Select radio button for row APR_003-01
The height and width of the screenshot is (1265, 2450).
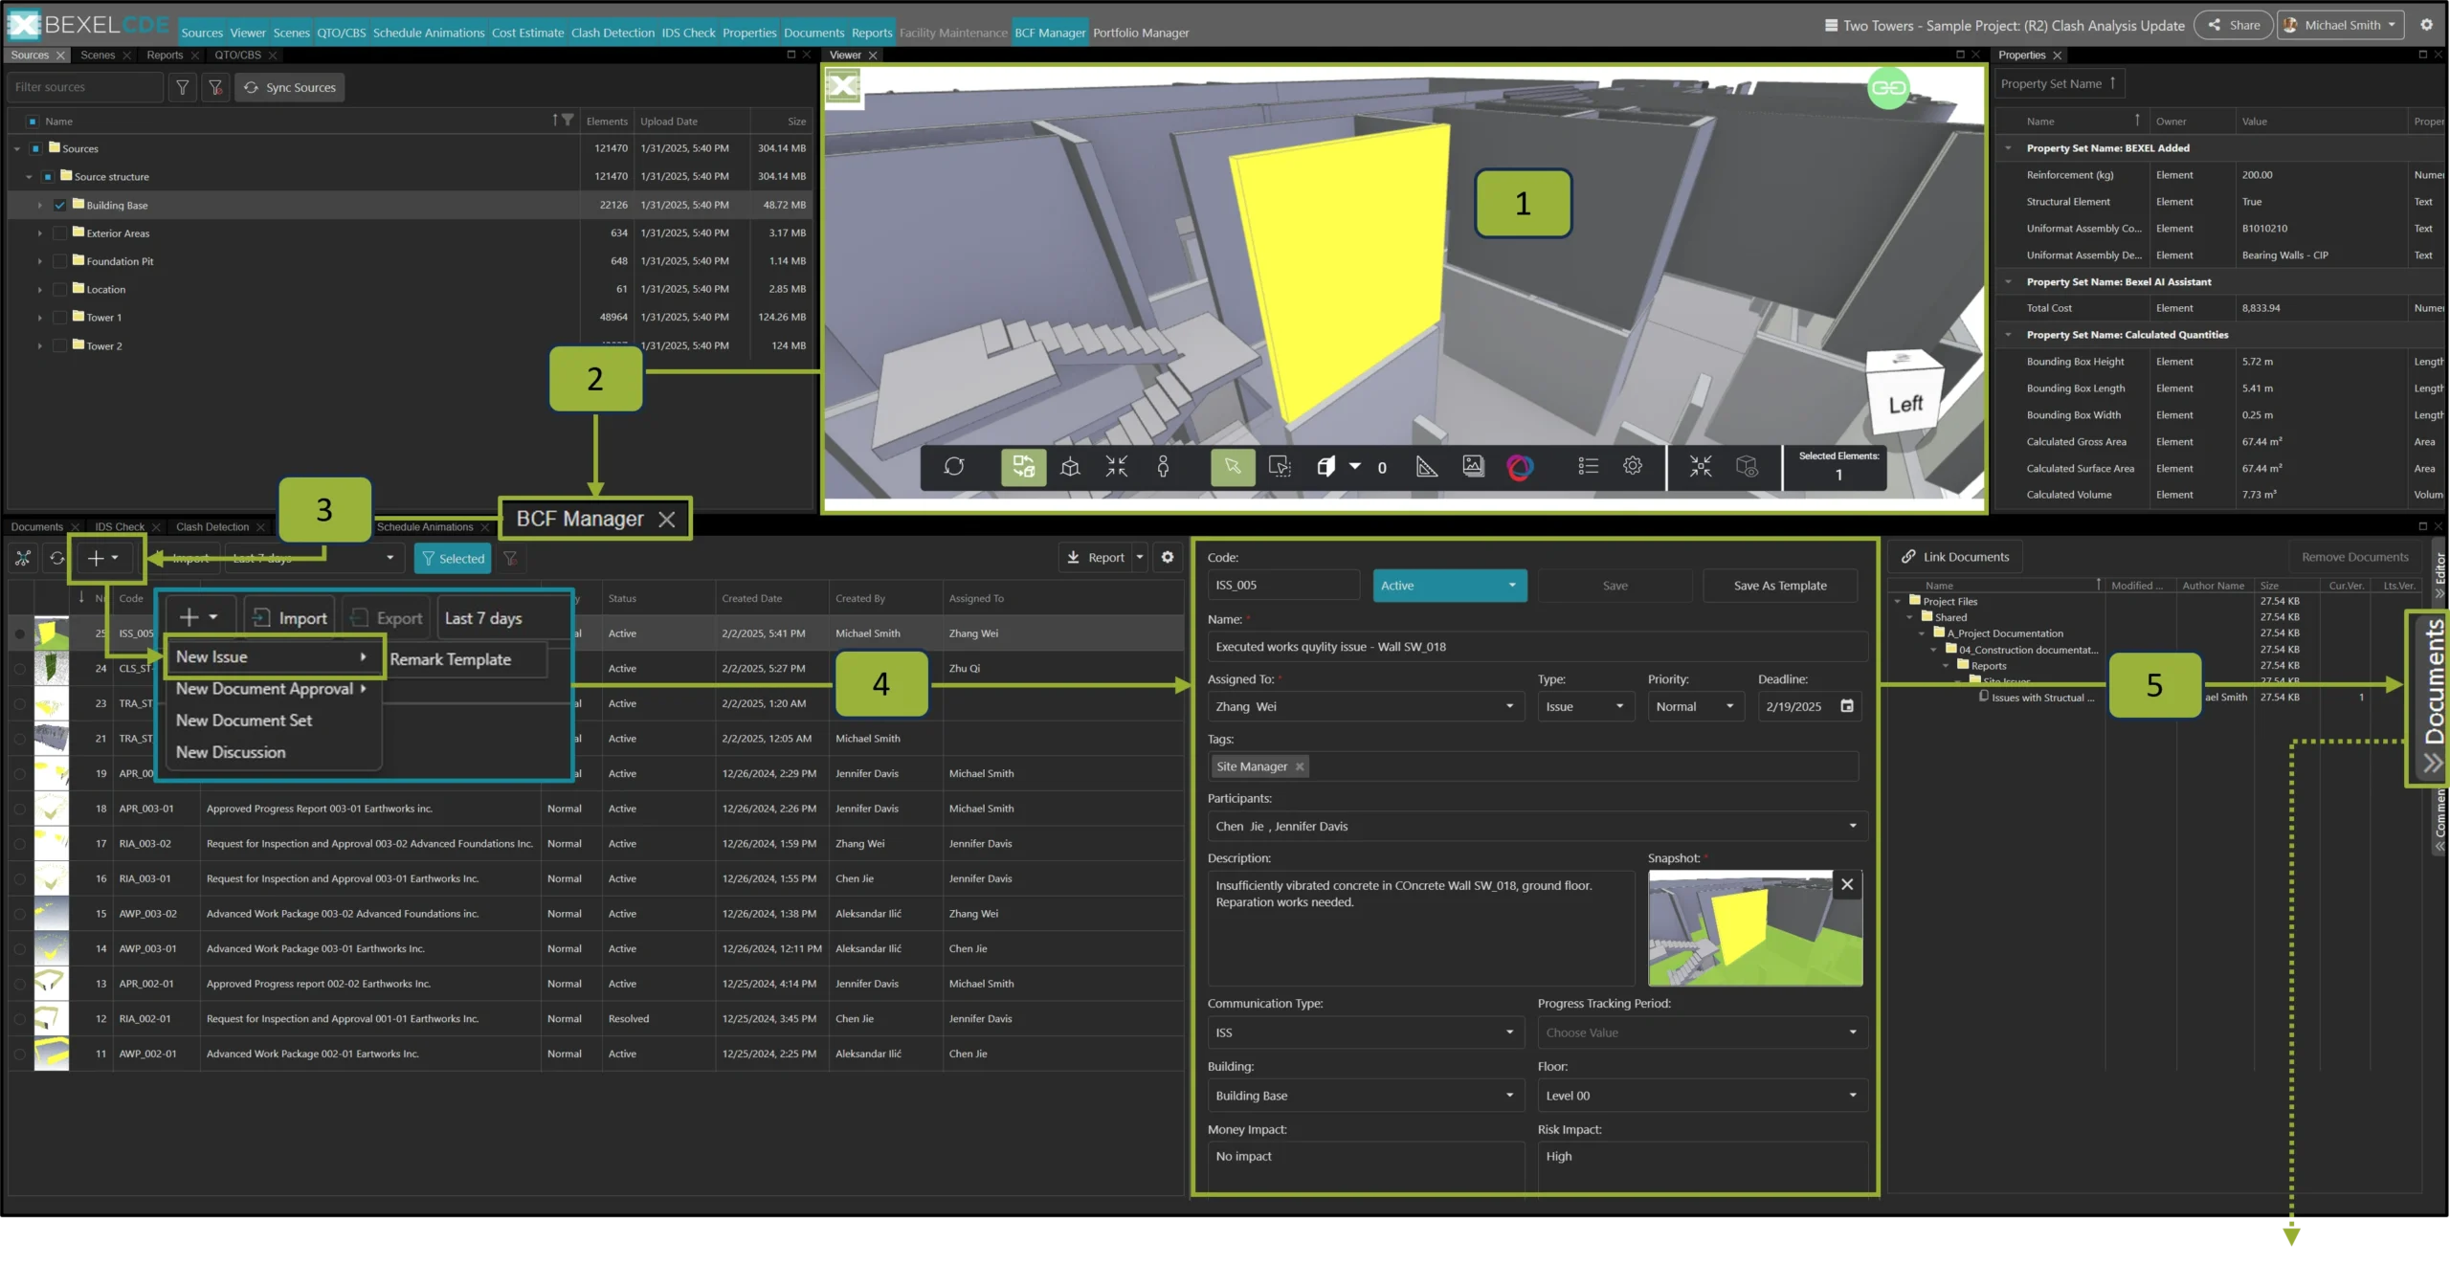(x=19, y=809)
